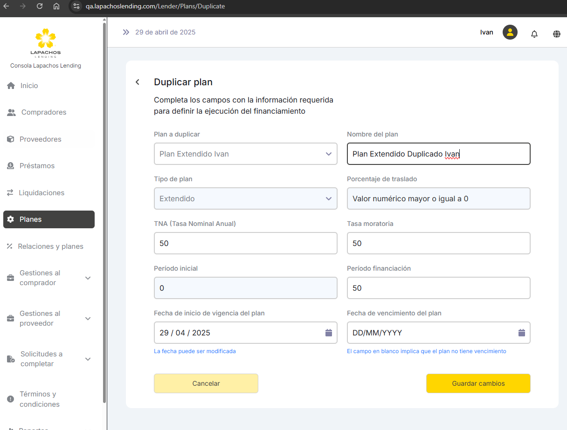Open the Plan a duplicar dropdown
Image resolution: width=567 pixels, height=430 pixels.
pos(245,154)
